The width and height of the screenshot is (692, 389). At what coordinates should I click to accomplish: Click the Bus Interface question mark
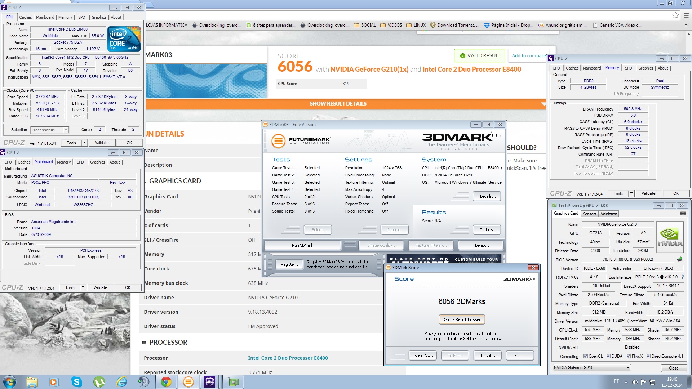[682, 277]
